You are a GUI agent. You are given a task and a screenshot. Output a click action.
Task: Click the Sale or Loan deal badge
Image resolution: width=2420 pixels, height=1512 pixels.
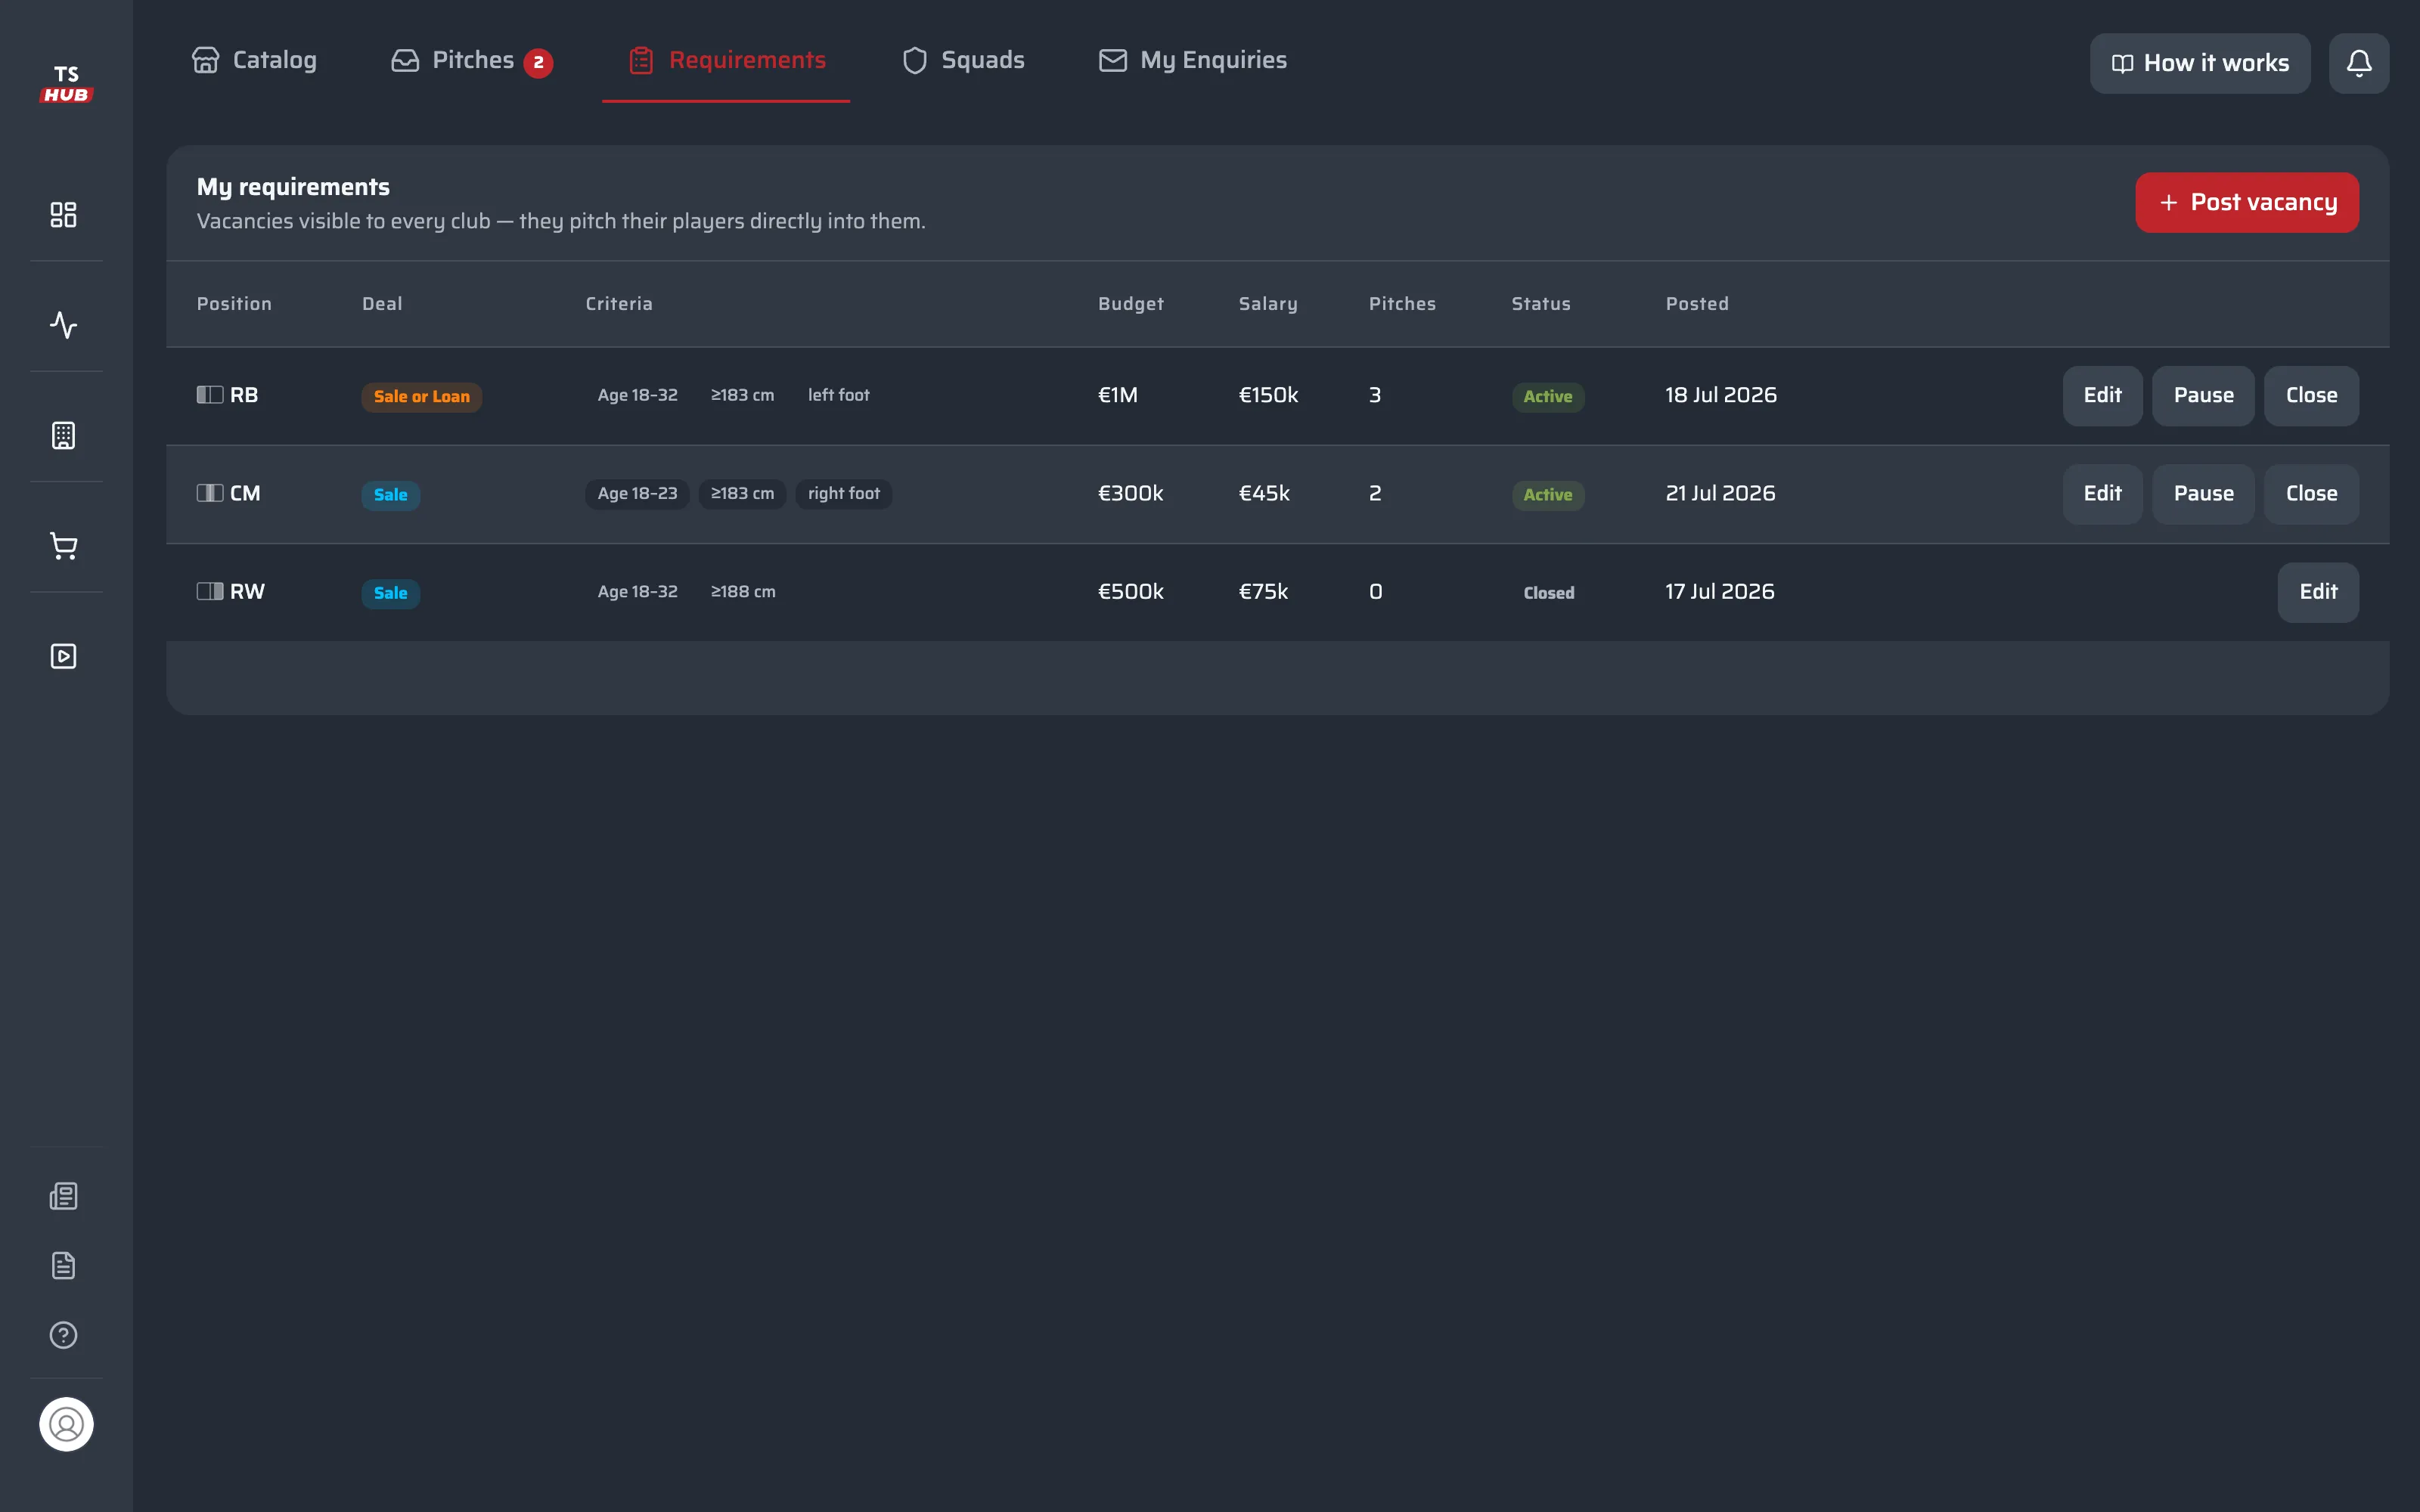[421, 396]
